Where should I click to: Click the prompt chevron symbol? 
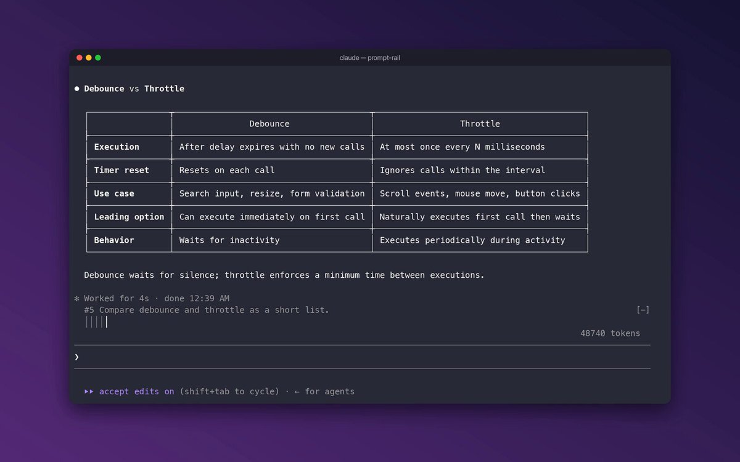point(77,357)
